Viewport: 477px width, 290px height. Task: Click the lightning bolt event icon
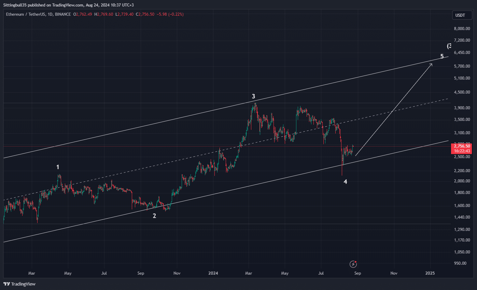click(x=353, y=264)
